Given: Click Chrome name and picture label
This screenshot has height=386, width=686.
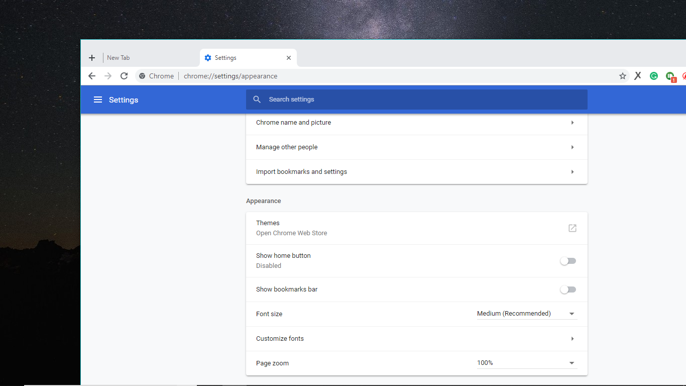Looking at the screenshot, I should [293, 123].
